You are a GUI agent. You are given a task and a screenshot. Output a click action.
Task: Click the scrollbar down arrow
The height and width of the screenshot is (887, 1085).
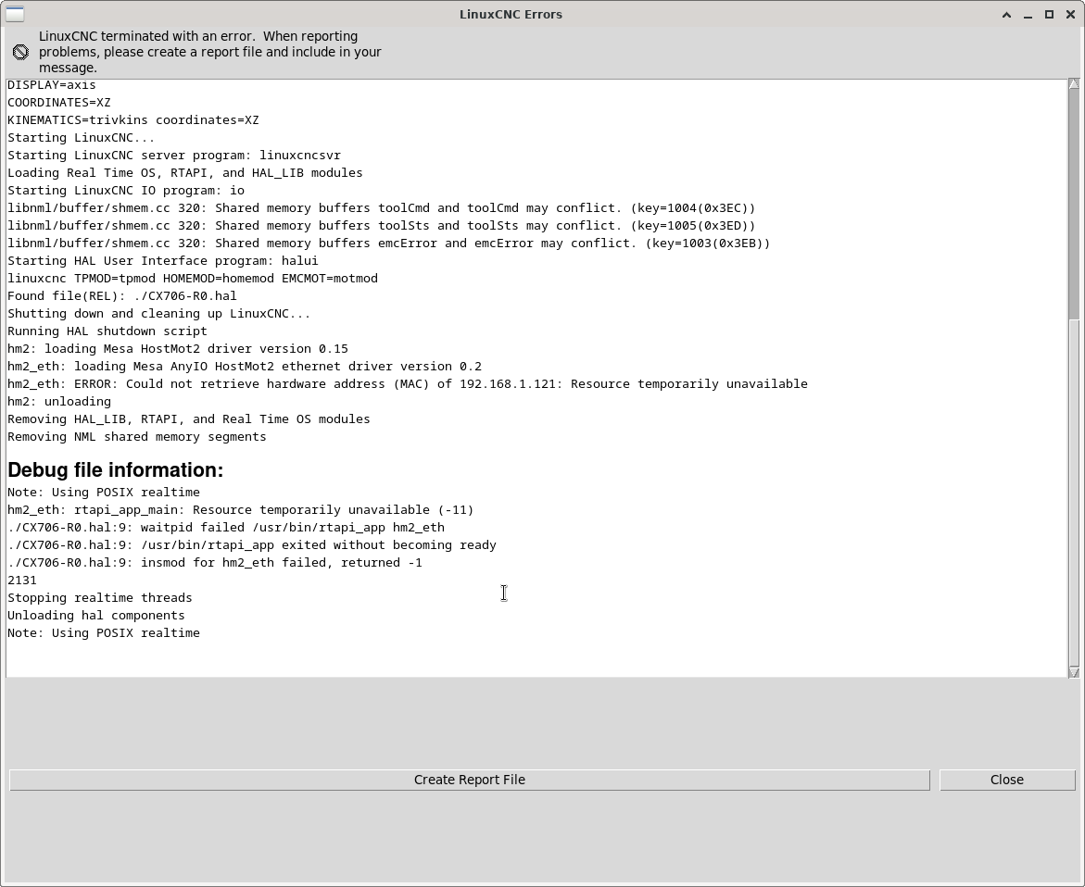coord(1074,672)
